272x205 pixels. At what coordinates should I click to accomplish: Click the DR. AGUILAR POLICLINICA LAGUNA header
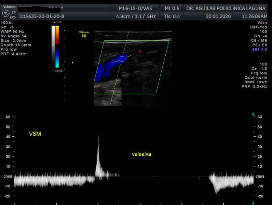226,8
